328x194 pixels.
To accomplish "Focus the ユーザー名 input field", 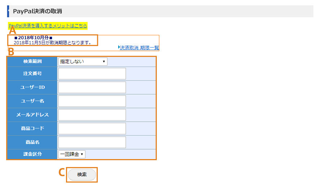I will [x=92, y=101].
